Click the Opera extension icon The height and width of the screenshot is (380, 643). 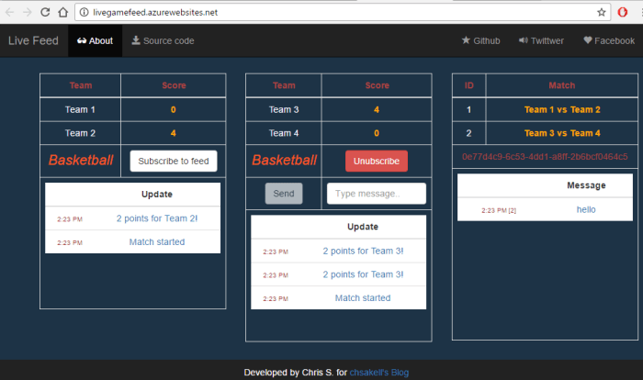(623, 12)
